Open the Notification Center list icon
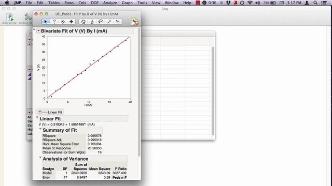This screenshot has width=332, height=186. (x=324, y=3)
